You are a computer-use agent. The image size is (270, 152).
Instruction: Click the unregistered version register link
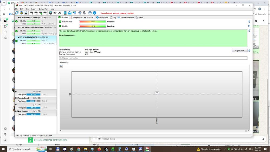(x=117, y=13)
